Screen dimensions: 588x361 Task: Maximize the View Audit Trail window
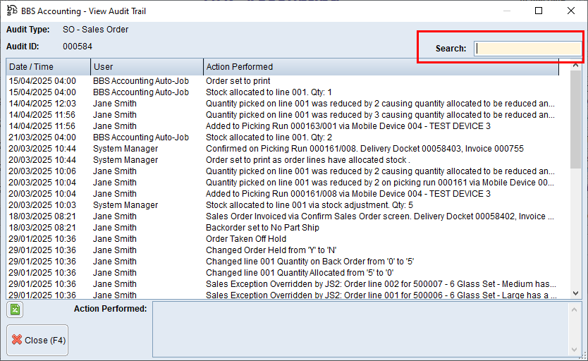point(539,11)
